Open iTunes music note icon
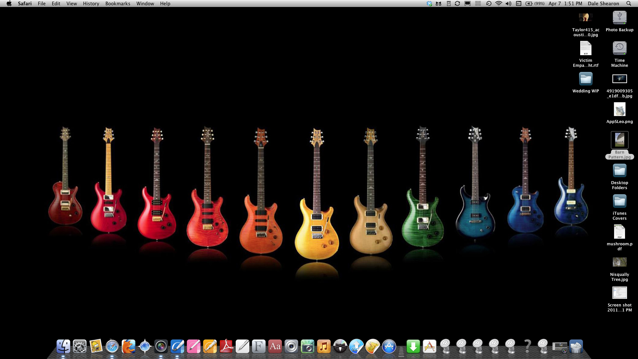This screenshot has height=359, width=638. point(324,346)
